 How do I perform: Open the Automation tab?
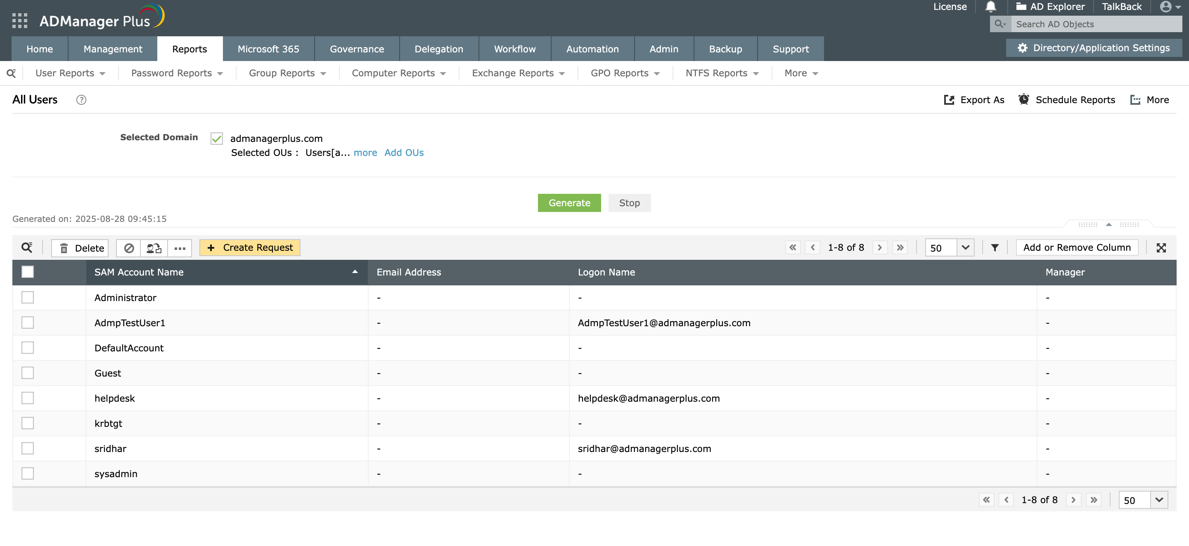(592, 49)
